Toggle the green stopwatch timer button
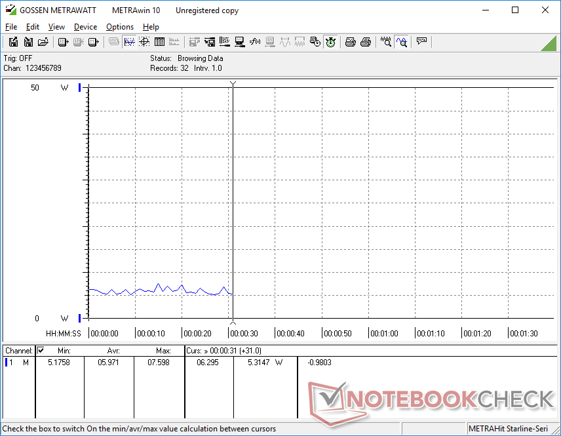This screenshot has width=561, height=436. (330, 42)
